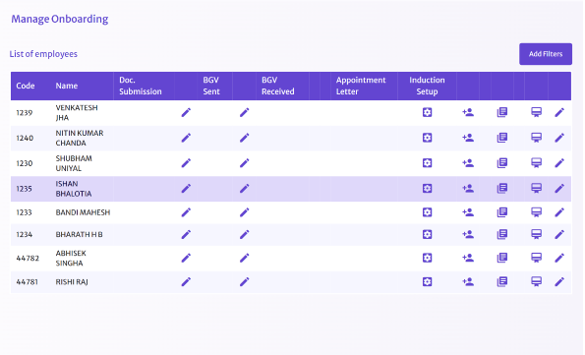585x355 pixels.
Task: Open documents icon in Nitin Kumar Chanda row
Action: [x=502, y=138]
